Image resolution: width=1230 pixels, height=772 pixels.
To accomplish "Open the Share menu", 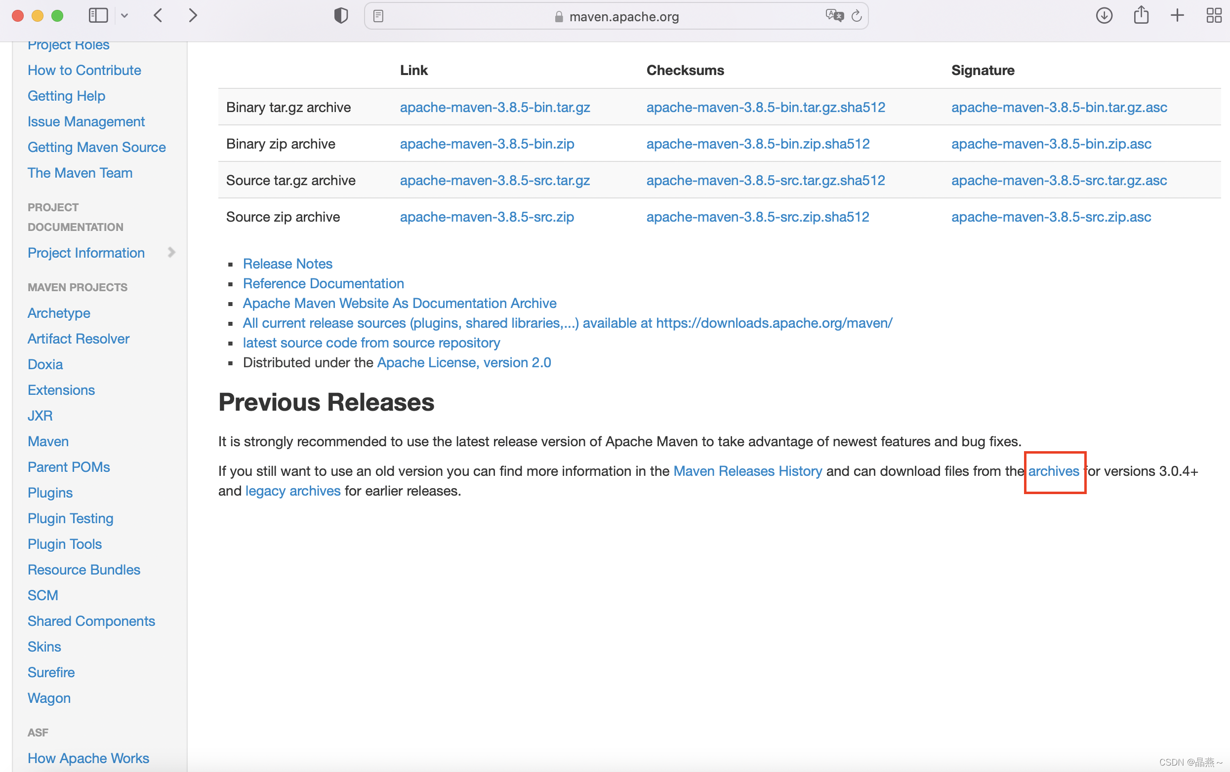I will (1141, 16).
